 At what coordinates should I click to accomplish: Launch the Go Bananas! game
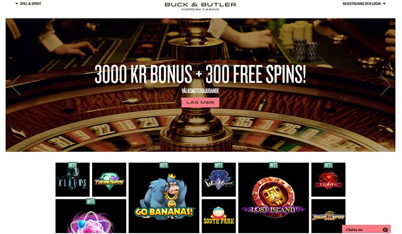pyautogui.click(x=164, y=198)
